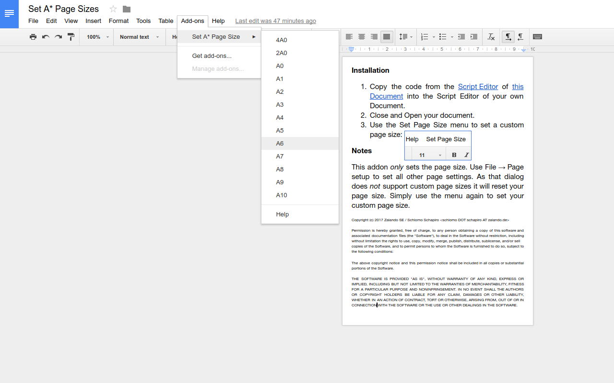Open the Table menu
This screenshot has width=614, height=383.
[165, 21]
